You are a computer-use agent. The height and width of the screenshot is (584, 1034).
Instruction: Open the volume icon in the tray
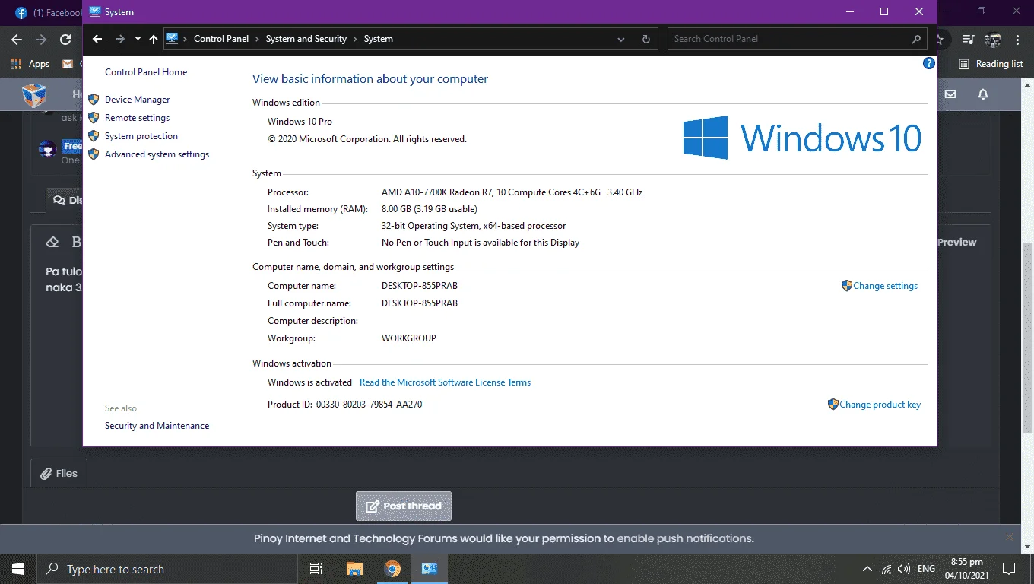904,569
